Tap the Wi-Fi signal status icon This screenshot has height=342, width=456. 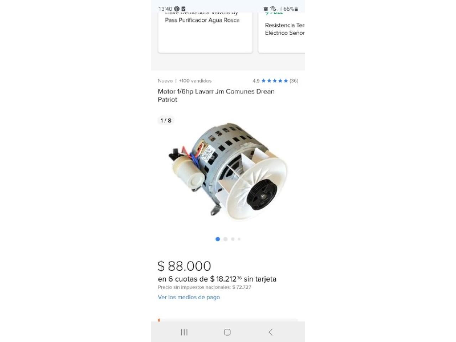coord(273,9)
